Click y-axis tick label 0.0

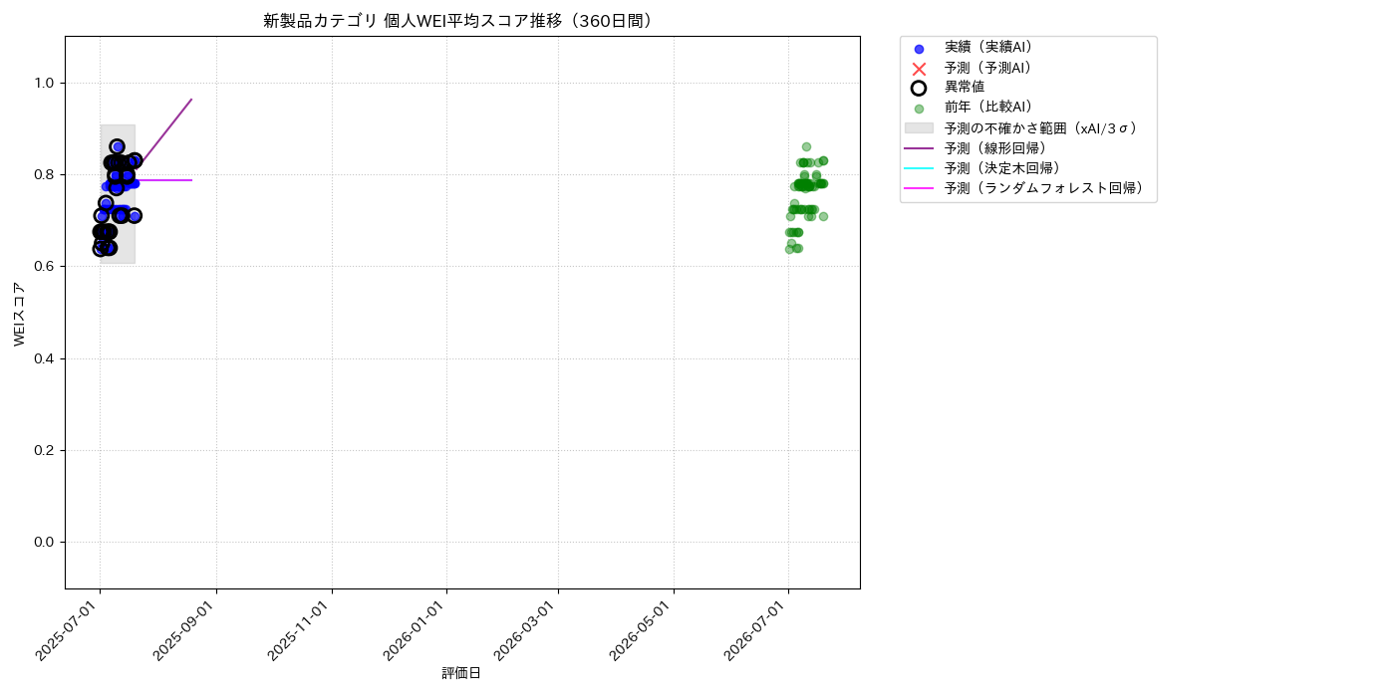coord(44,542)
